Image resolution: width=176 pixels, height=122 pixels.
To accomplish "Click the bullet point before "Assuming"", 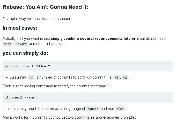I will point(6,78).
